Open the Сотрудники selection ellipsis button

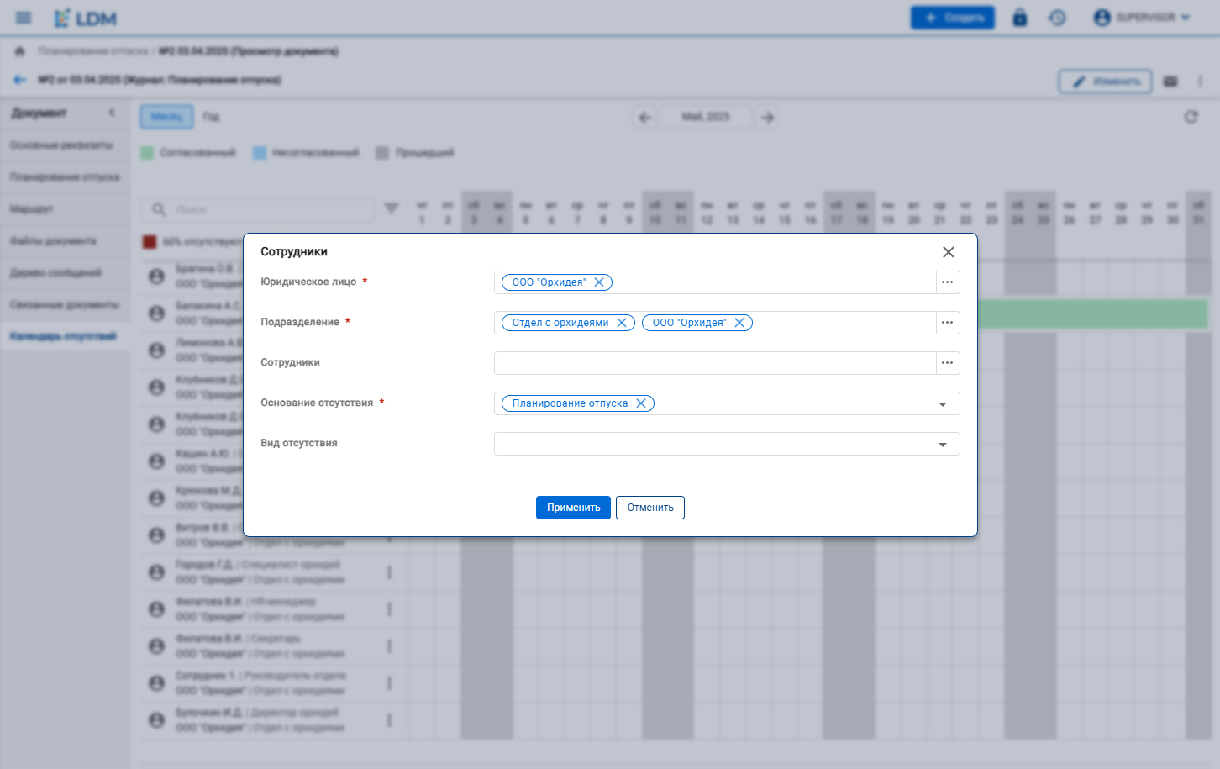pyautogui.click(x=948, y=363)
